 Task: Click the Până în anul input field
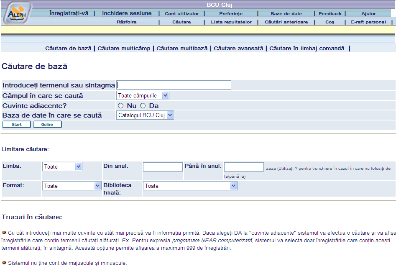244,167
